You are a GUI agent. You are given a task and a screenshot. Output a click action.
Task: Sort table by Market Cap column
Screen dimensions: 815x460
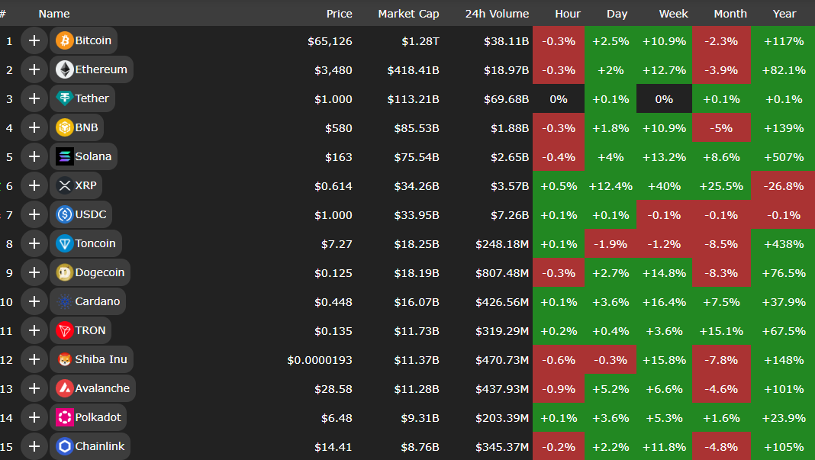[408, 14]
